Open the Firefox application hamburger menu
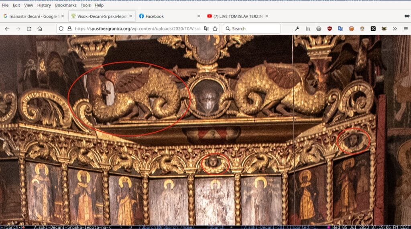 tap(406, 29)
